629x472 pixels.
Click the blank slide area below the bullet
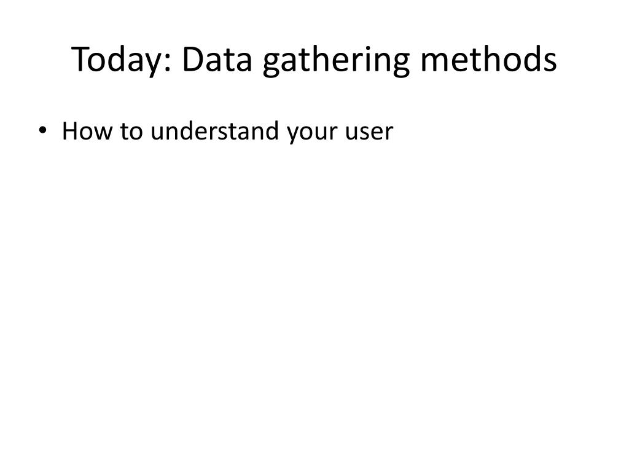tap(314, 307)
